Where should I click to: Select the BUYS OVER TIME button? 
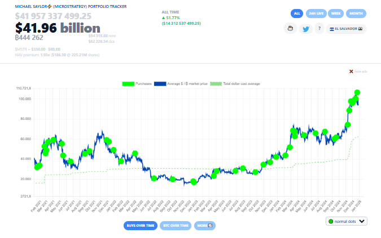141,226
